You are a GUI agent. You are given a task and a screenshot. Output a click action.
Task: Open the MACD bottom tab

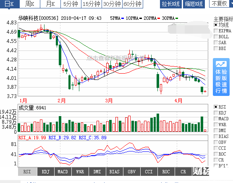point(63,172)
